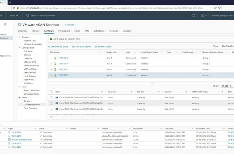Switch to the Monitor tab
The width and height of the screenshot is (234, 154).
pyautogui.click(x=35, y=31)
